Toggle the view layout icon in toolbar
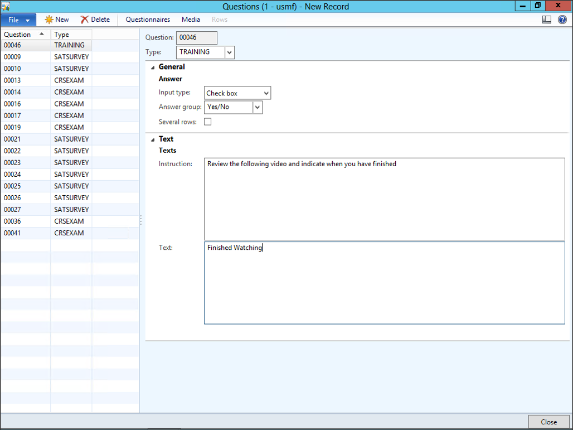573x430 pixels. tap(547, 20)
